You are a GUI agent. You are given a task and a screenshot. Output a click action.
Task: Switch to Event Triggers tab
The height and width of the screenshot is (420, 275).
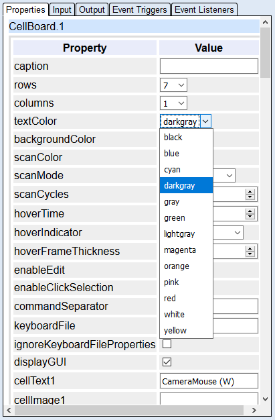[x=140, y=9]
